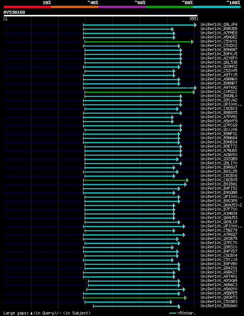This screenshot has width=244, height=316.
Task: Select the UniRef100_A5AYF9 label
Action: coord(219,121)
